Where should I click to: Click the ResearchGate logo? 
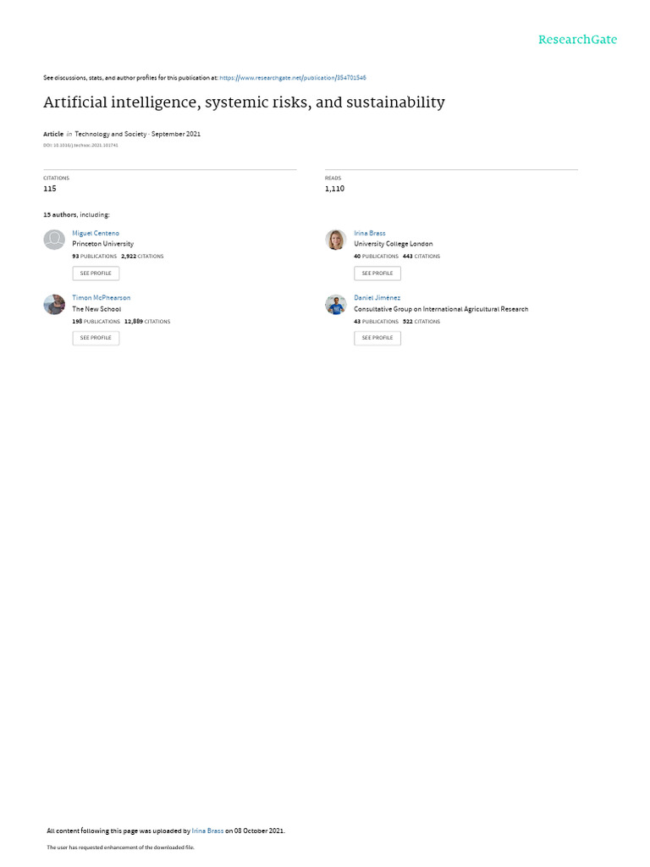point(577,40)
